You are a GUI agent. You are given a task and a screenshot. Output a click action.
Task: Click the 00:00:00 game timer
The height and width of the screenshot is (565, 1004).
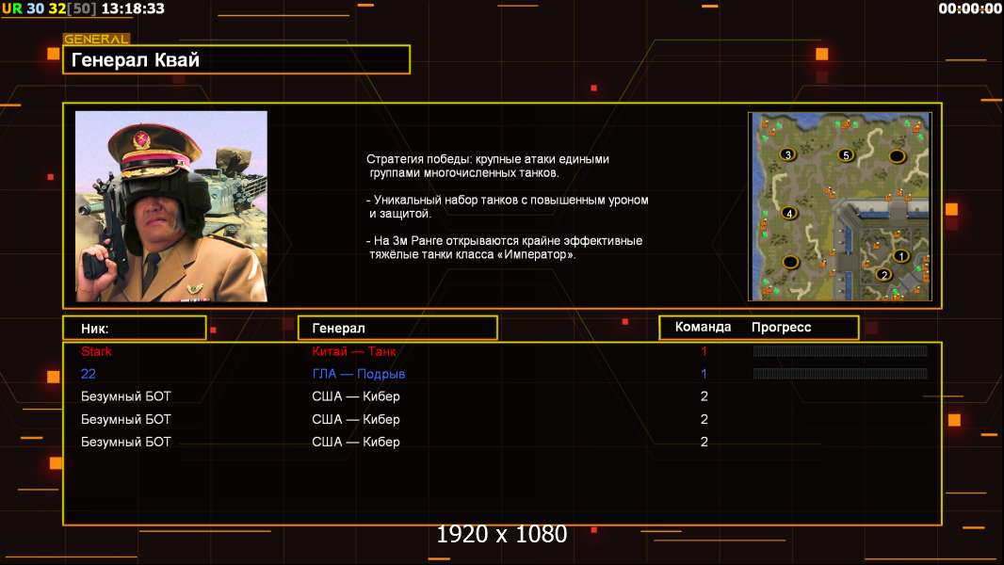(x=969, y=8)
